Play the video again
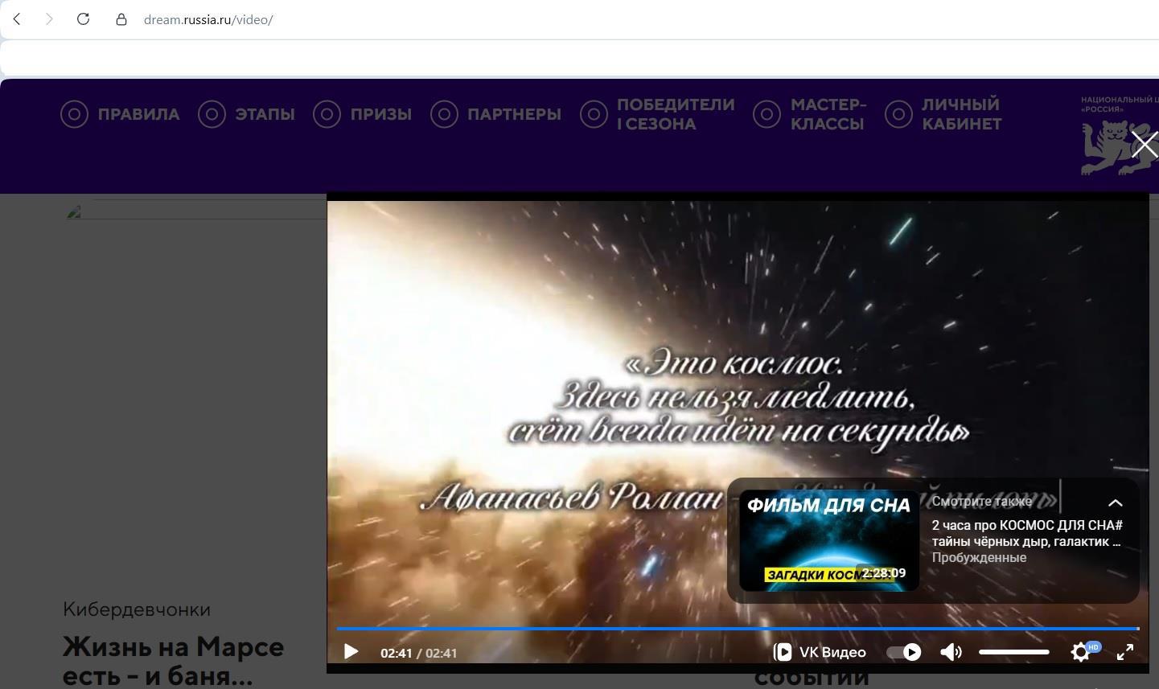 pos(351,652)
